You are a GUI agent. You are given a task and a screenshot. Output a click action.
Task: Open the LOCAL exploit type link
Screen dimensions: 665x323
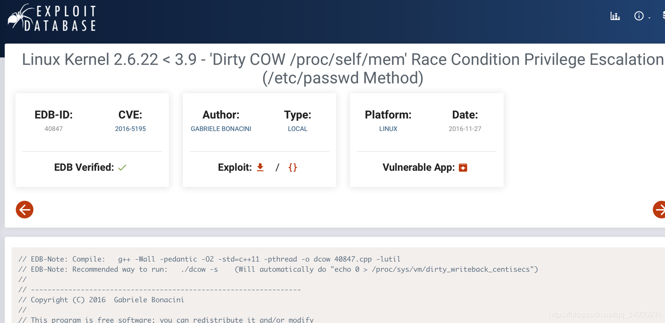coord(298,129)
